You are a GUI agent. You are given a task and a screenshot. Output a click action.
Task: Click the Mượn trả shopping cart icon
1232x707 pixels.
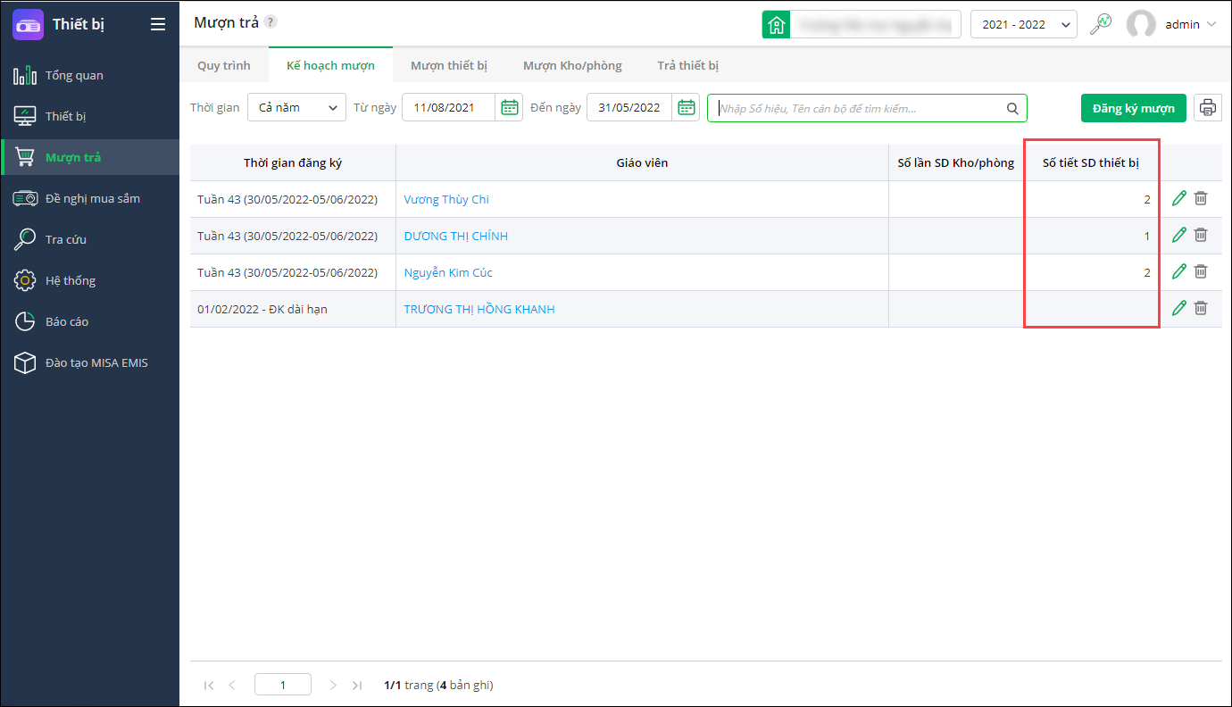25,157
